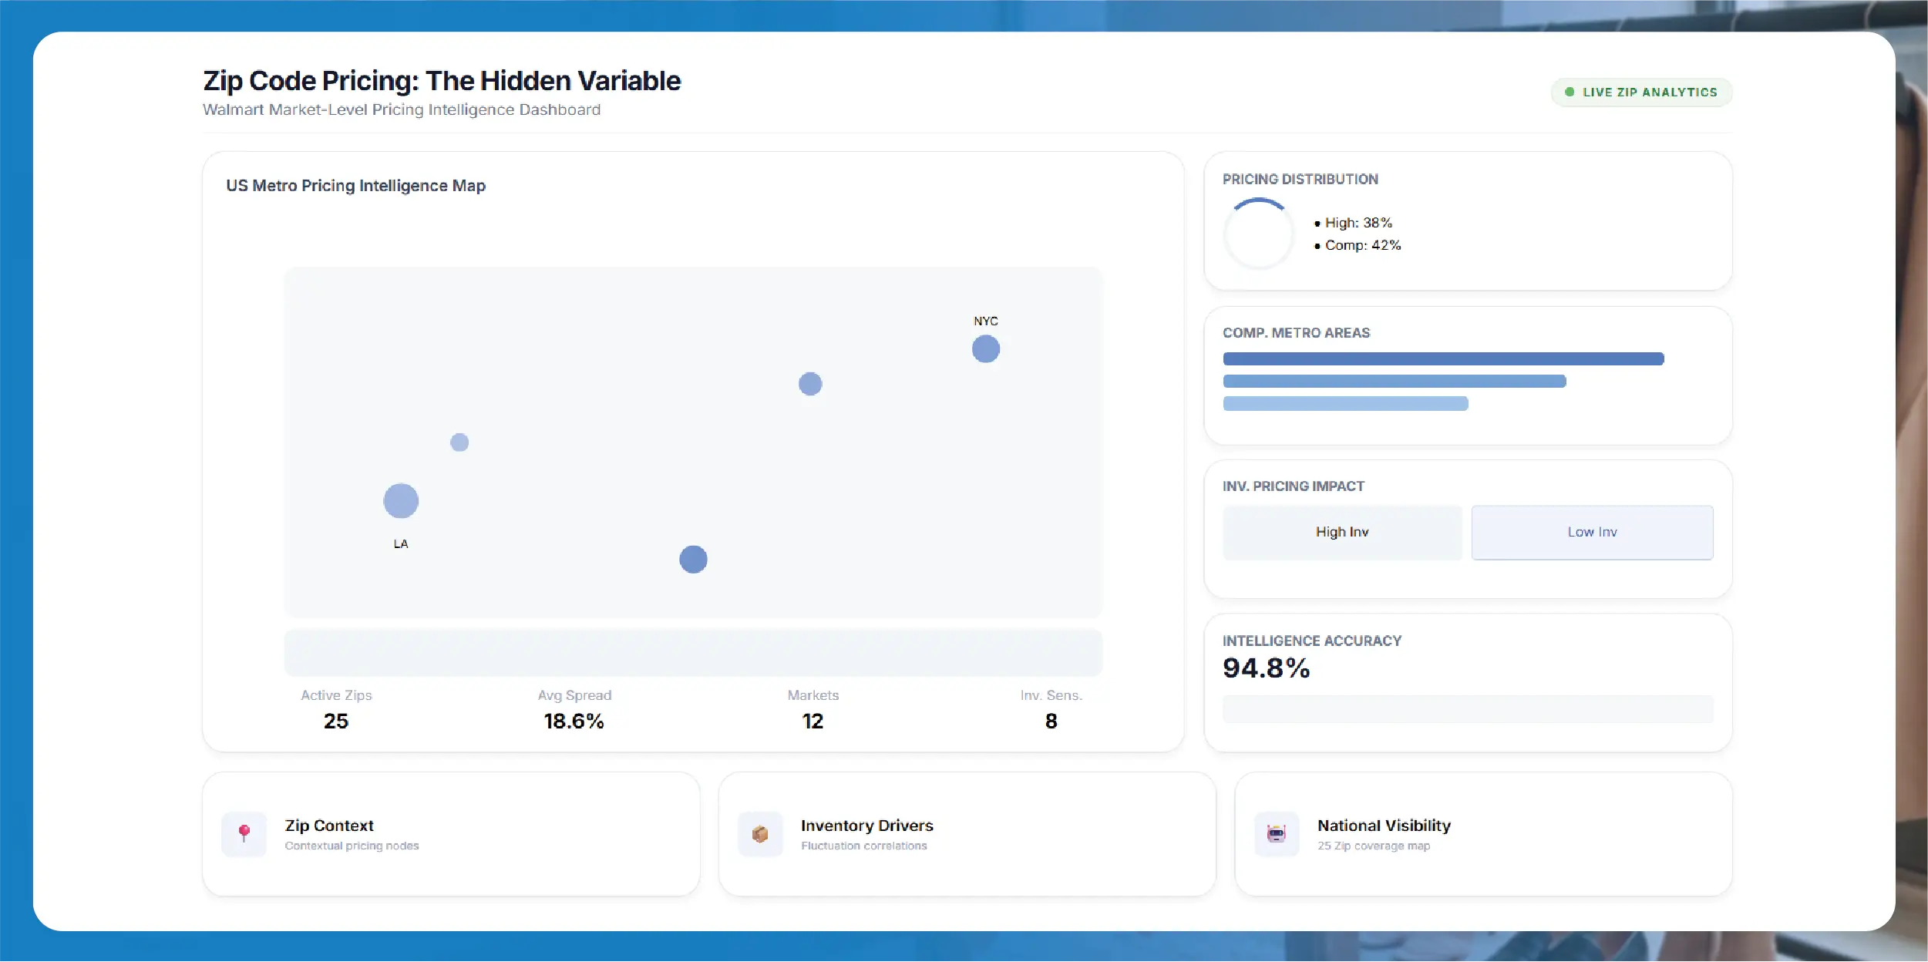Click the Avg Spread value 18.6%

tap(574, 721)
